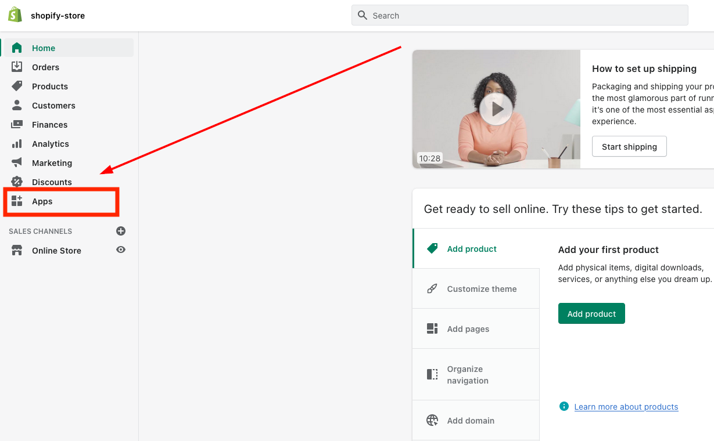This screenshot has width=714, height=441.
Task: Click the Products tag icon
Action: [x=17, y=86]
